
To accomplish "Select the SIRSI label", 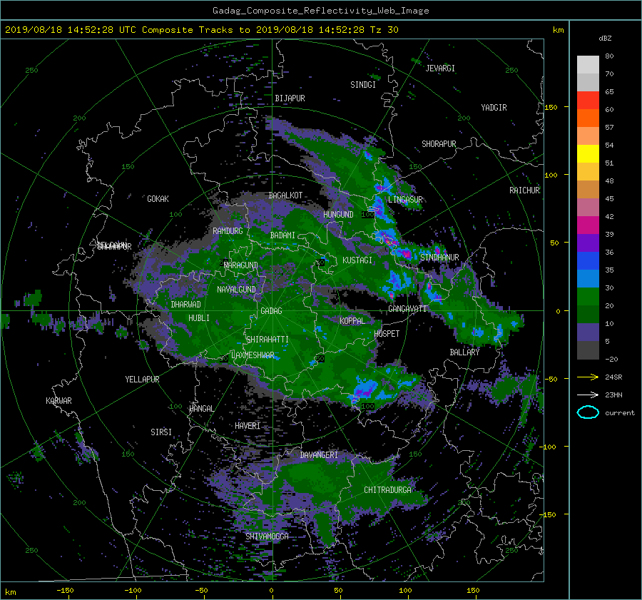I will [161, 432].
